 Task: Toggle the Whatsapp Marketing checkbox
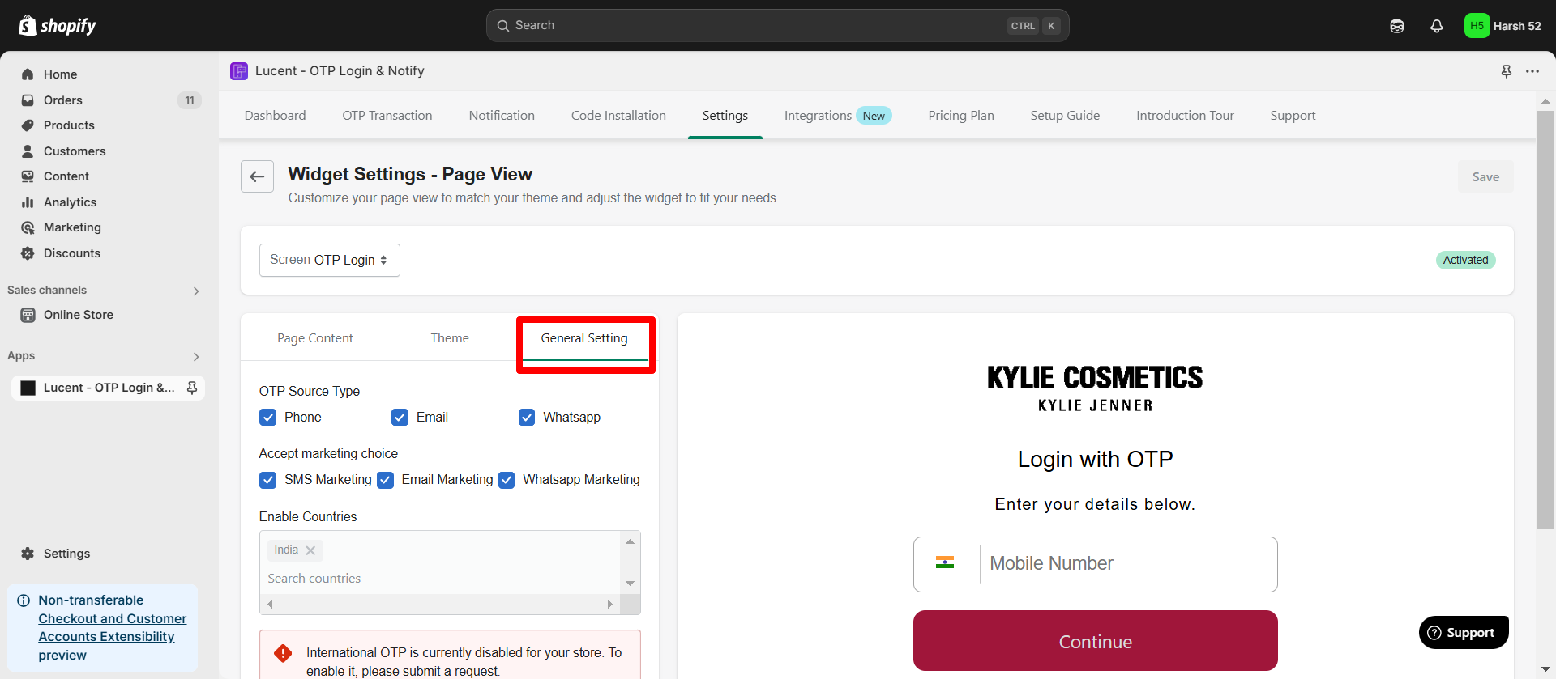coord(507,480)
